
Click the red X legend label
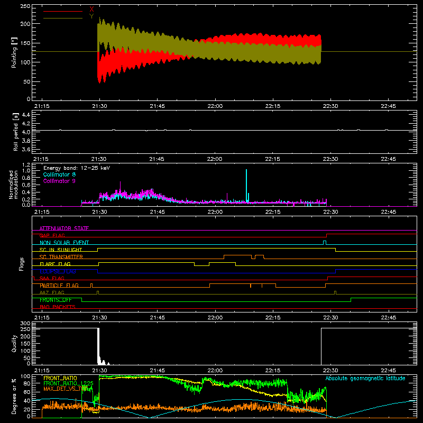[91, 10]
